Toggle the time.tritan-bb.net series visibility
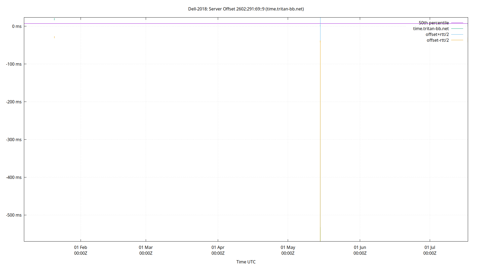The width and height of the screenshot is (492, 266). pos(431,28)
